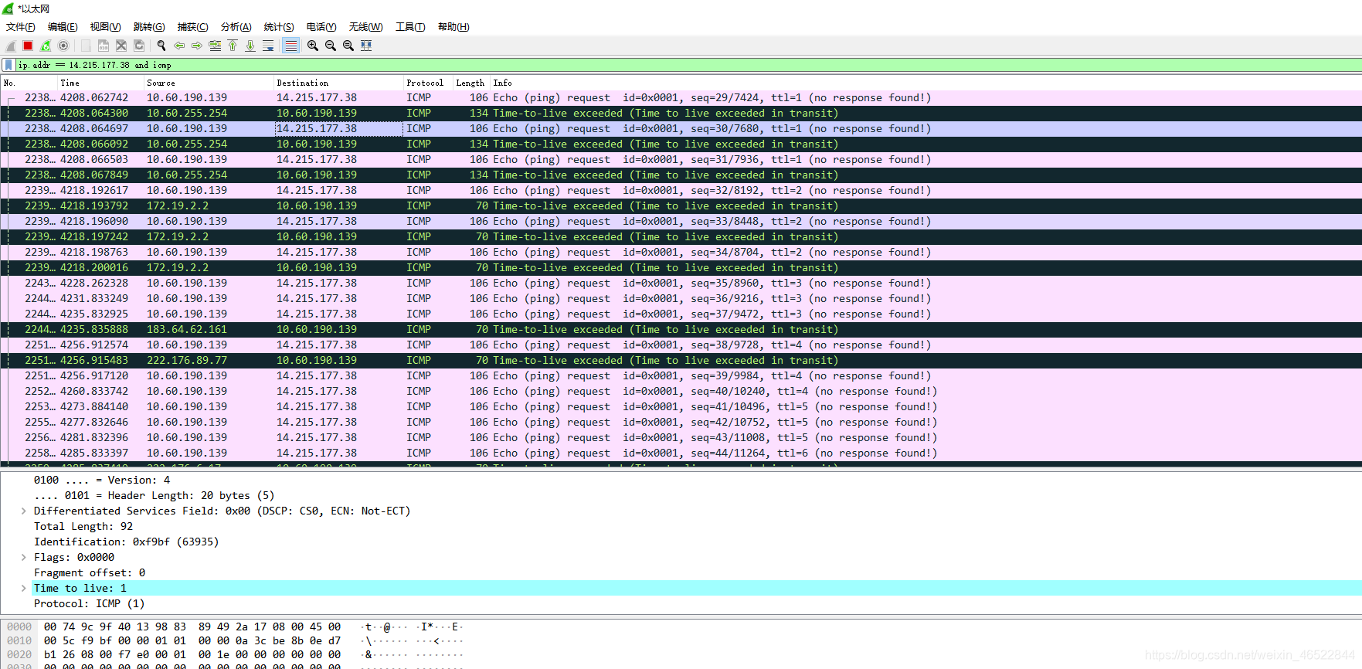Select echo request seq=32/8192 ttl=2 row
Viewport: 1362px width, 669px height.
coord(681,191)
